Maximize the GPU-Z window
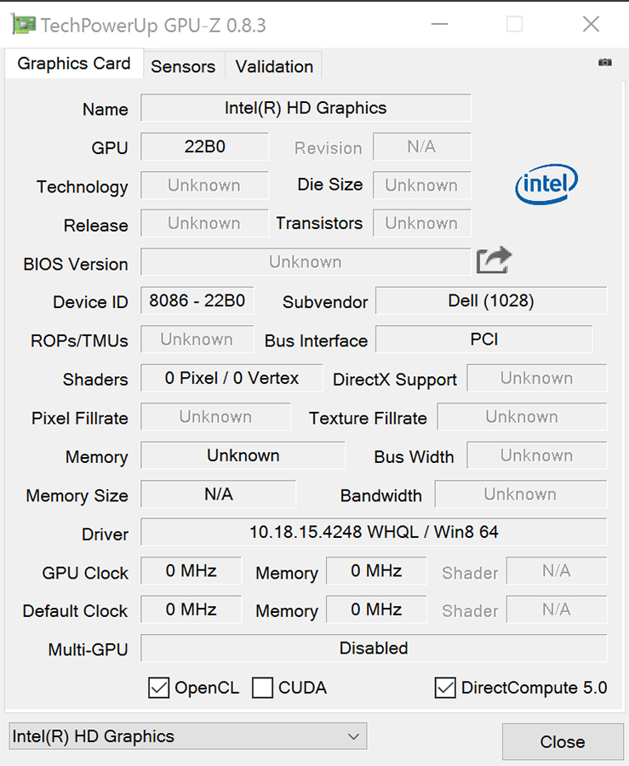Screen dimensions: 629x766 point(514,25)
